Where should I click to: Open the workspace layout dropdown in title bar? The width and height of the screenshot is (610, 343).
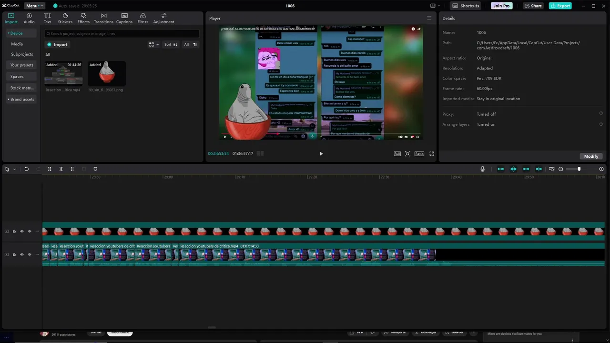point(435,6)
